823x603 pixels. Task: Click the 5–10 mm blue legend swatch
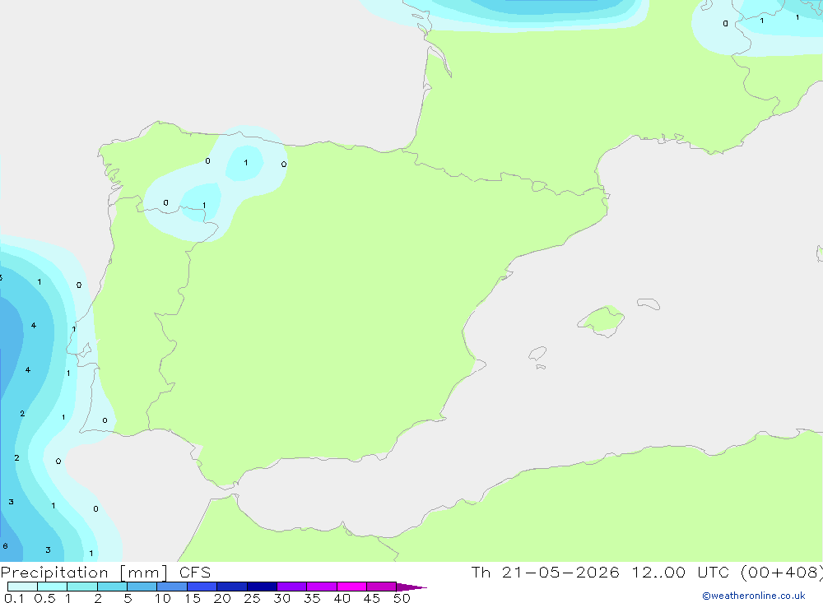[142, 587]
